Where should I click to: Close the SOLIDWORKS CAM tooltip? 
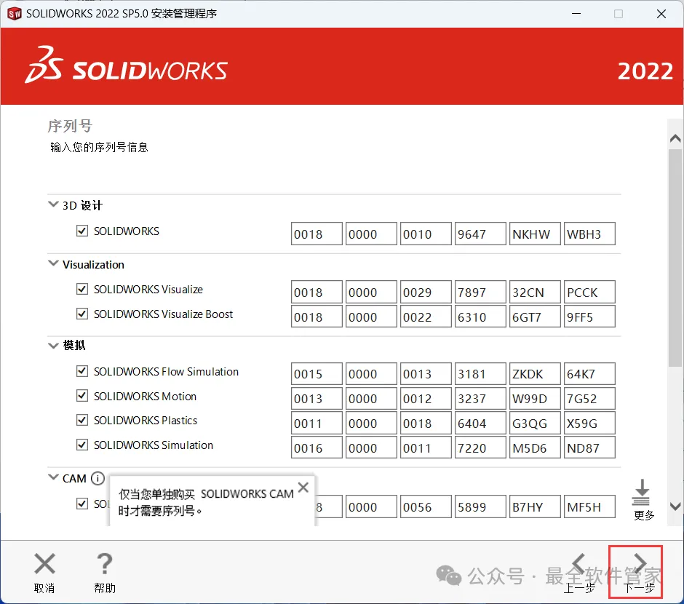click(x=303, y=487)
